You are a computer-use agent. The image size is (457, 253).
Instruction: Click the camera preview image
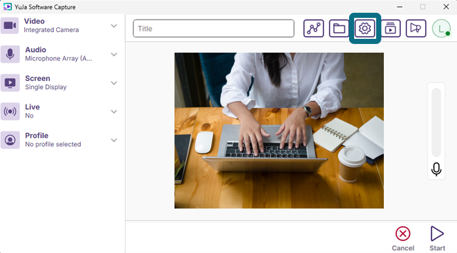tap(279, 130)
